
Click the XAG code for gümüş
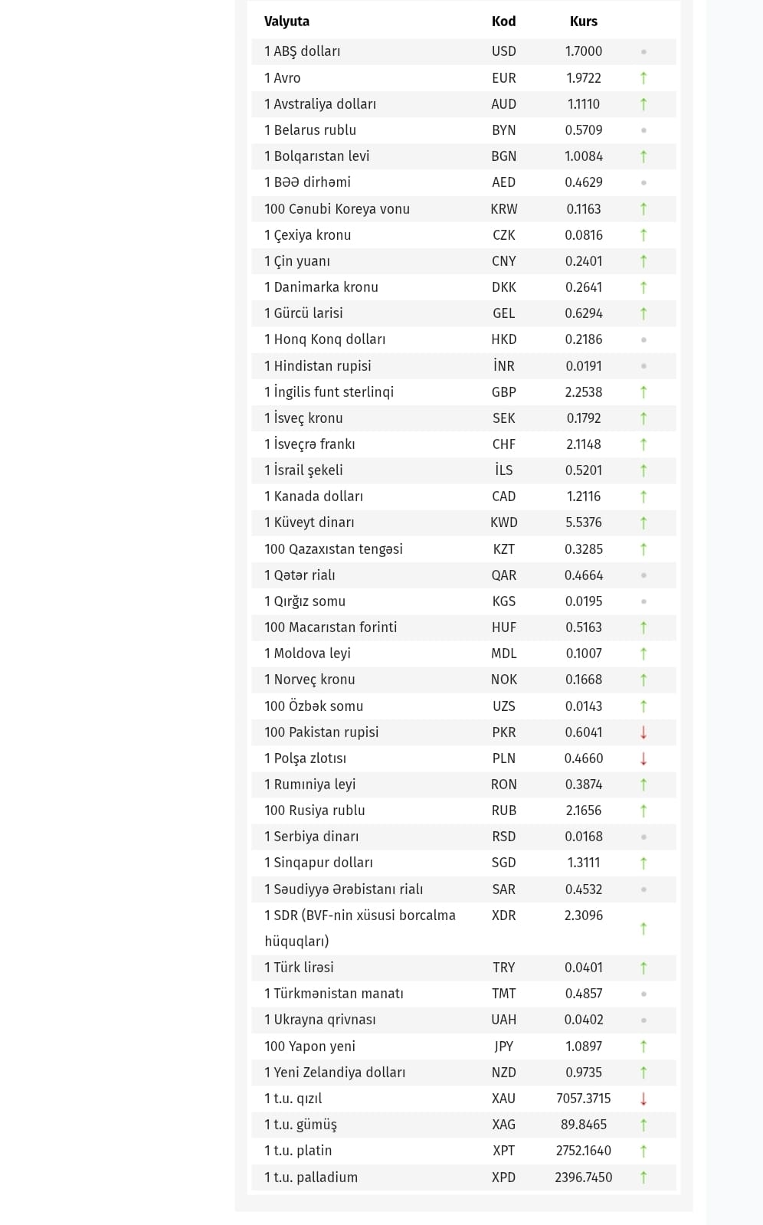tap(503, 1125)
